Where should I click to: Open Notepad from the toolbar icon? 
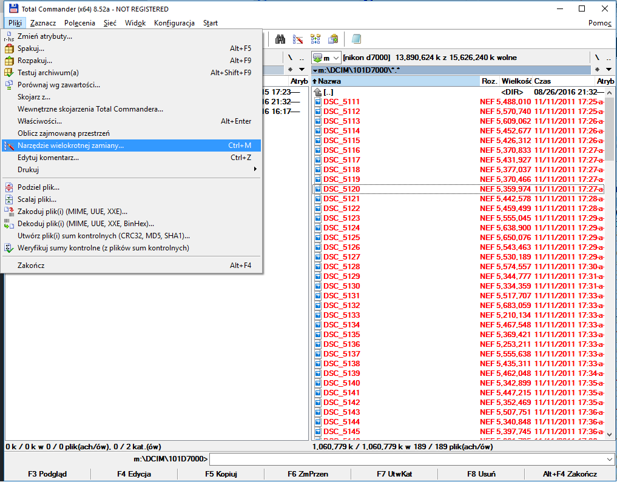pos(357,39)
